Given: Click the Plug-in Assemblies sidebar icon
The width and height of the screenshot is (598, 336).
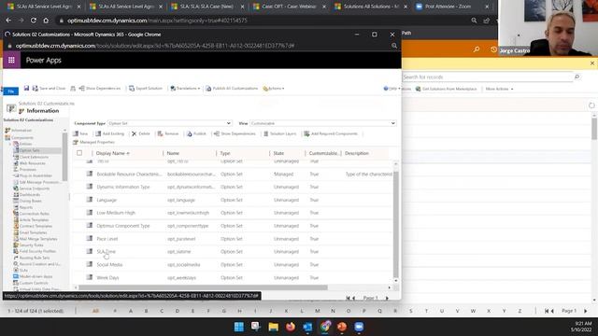Looking at the screenshot, I should tap(16, 175).
